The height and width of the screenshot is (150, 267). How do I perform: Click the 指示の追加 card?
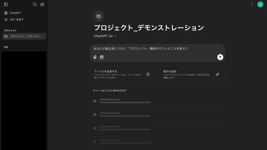click(x=192, y=74)
